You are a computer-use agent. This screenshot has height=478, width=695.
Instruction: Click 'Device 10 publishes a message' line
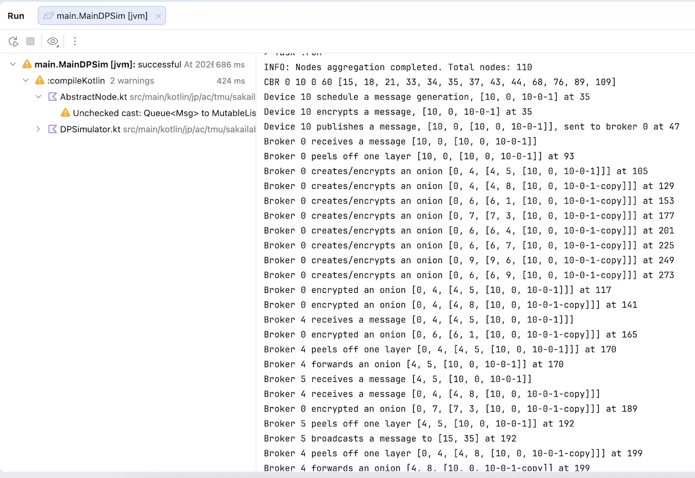472,127
